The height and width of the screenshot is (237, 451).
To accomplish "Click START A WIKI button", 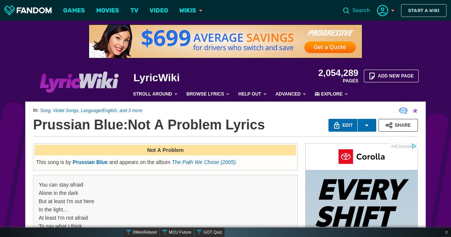I will tap(424, 11).
